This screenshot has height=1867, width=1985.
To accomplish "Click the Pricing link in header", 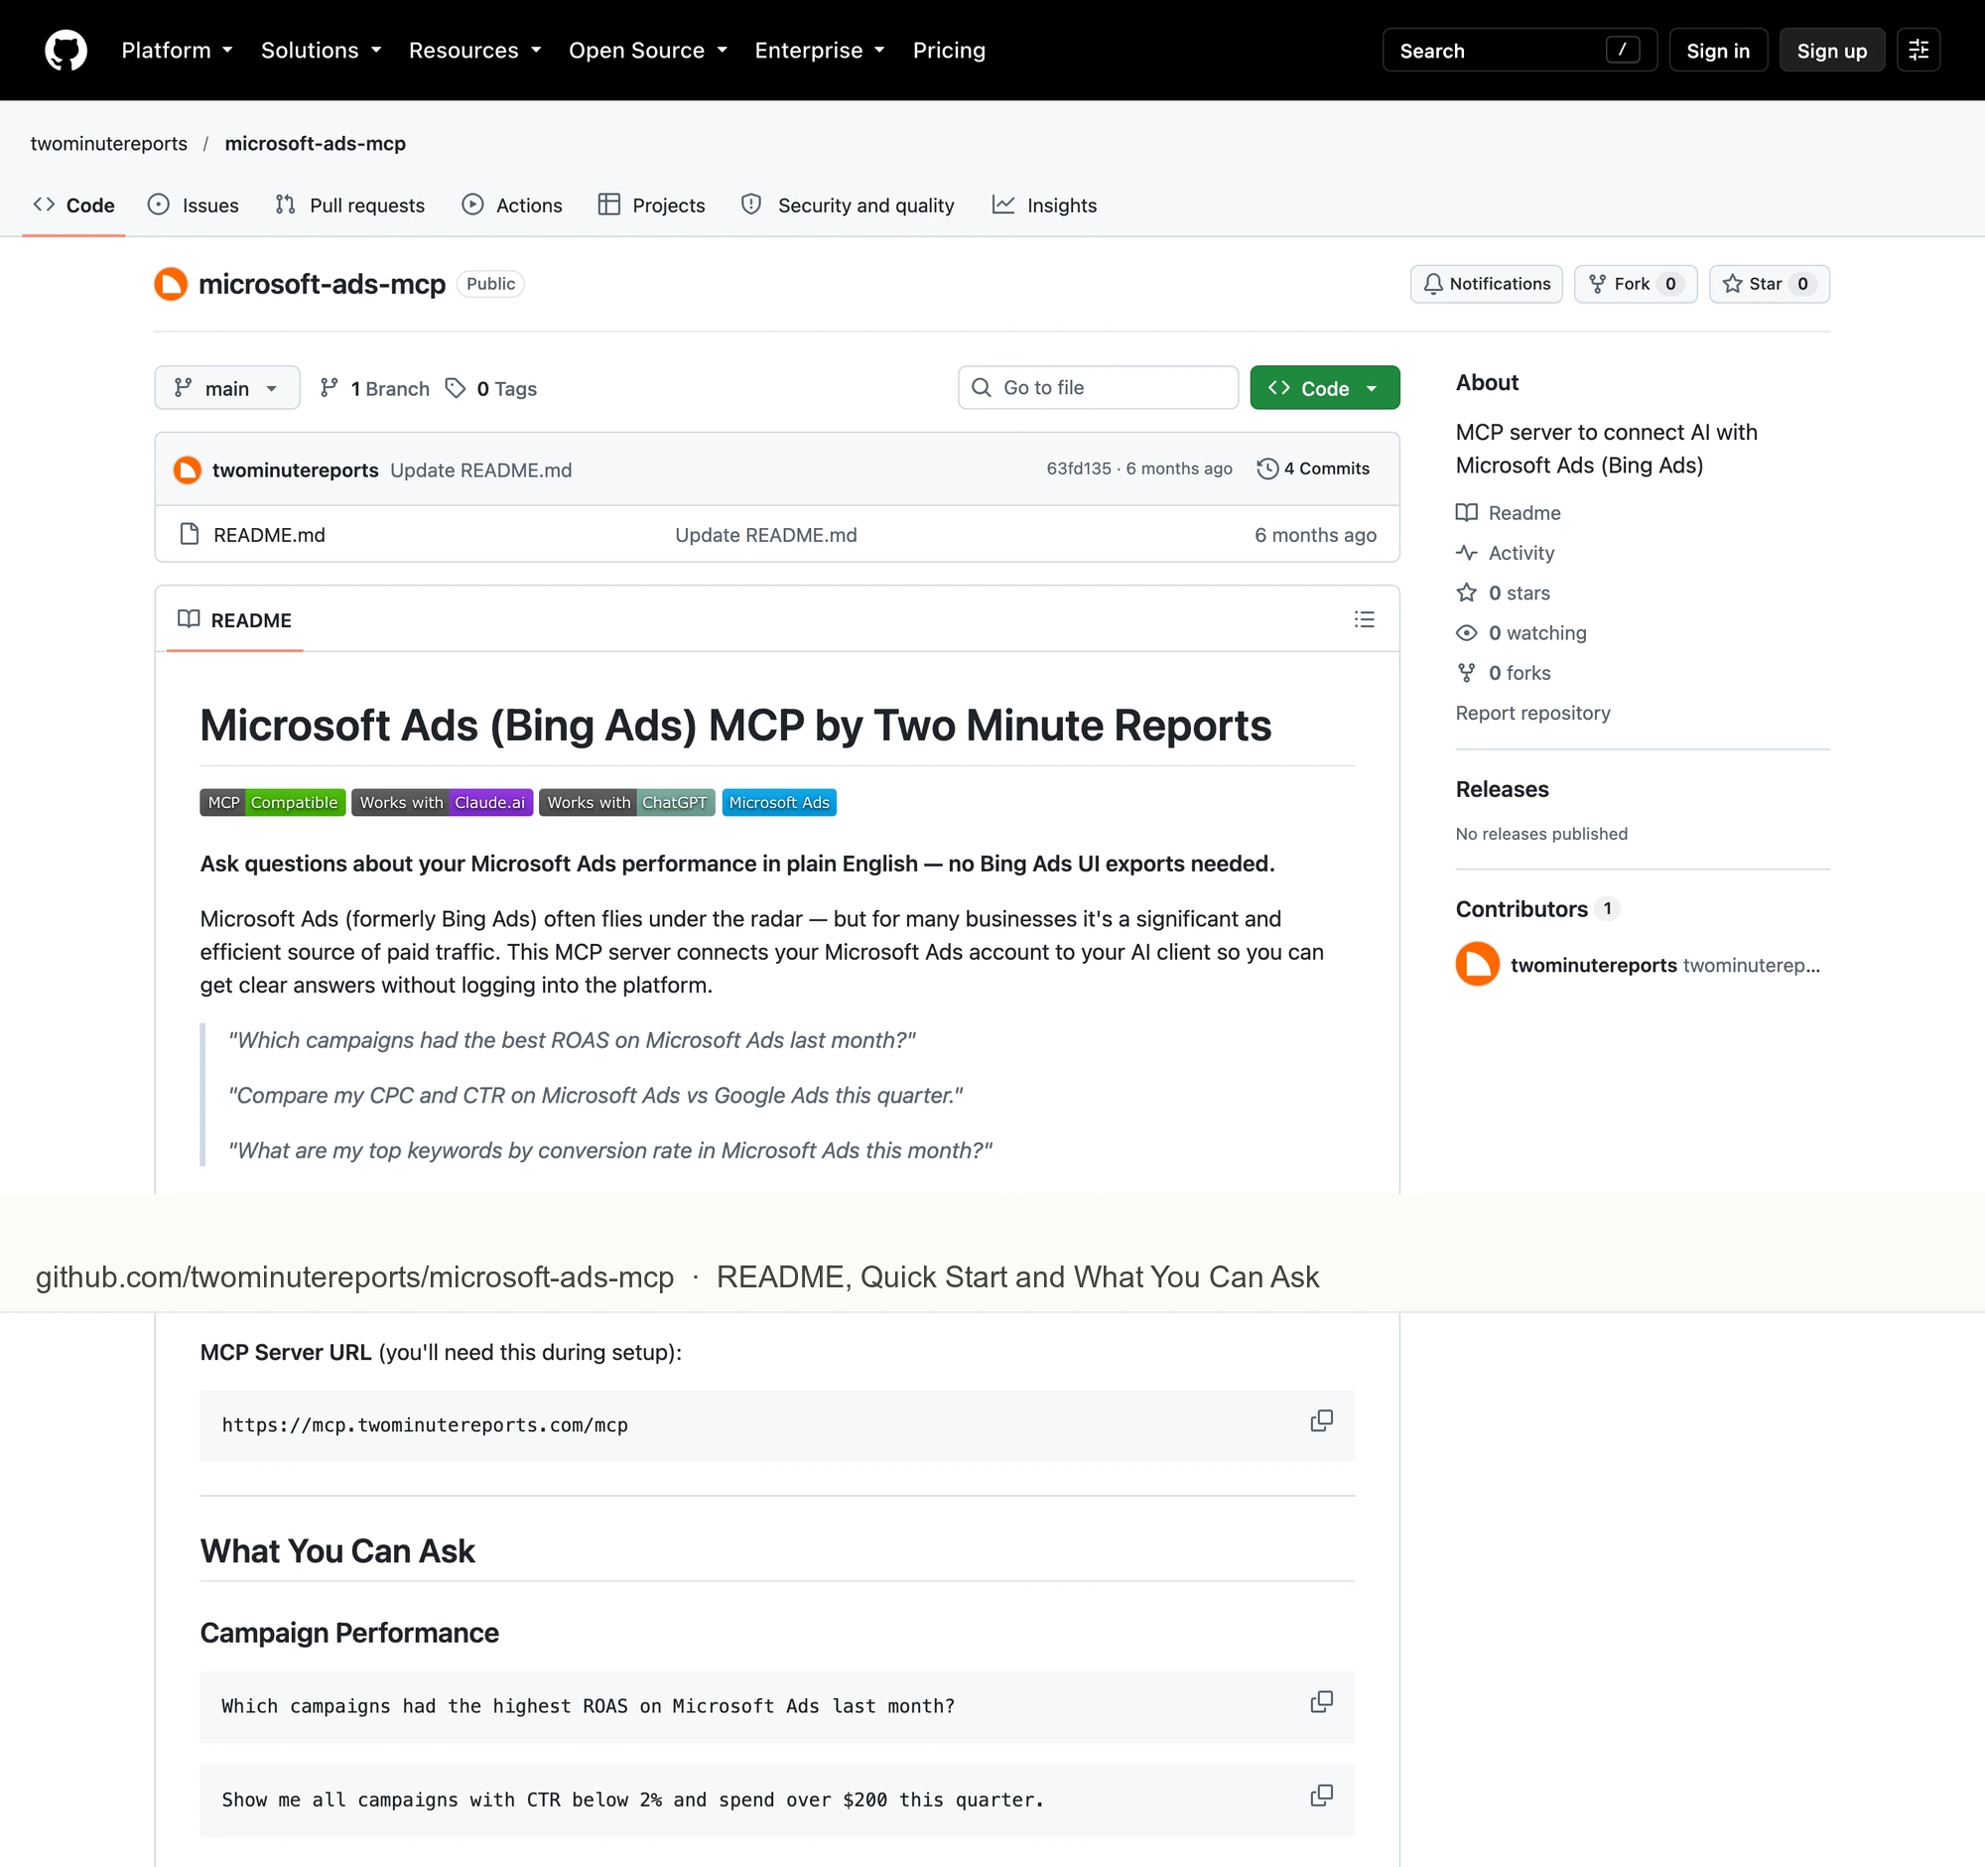I will click(x=949, y=50).
